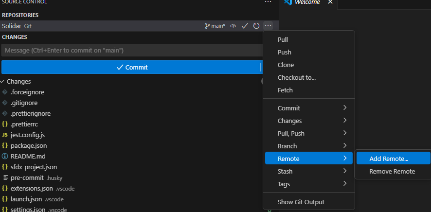Click the braces icon of extensions.json
The height and width of the screenshot is (212, 431).
[x=5, y=188]
